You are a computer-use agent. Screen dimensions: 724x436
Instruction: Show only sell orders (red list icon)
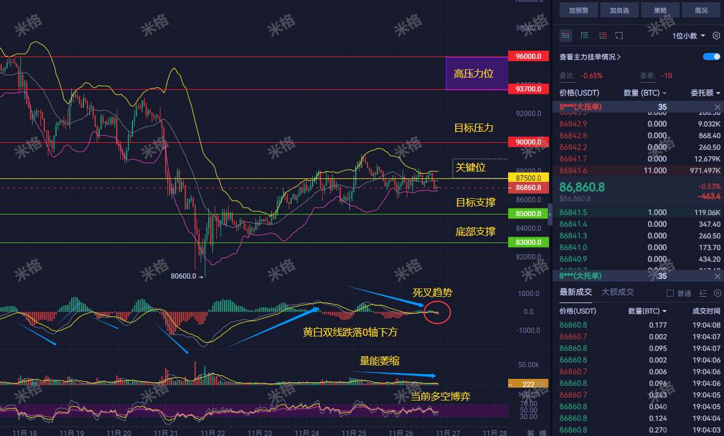click(x=603, y=36)
